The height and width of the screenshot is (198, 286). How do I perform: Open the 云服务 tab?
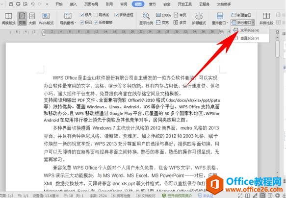[204, 4]
